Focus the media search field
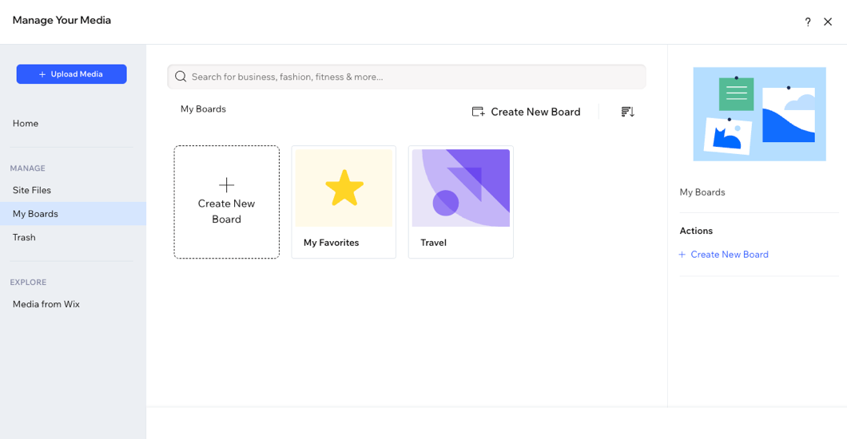This screenshot has width=847, height=439. click(416, 77)
